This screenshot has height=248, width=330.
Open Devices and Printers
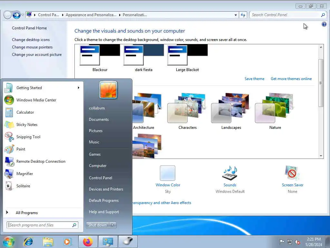point(106,189)
